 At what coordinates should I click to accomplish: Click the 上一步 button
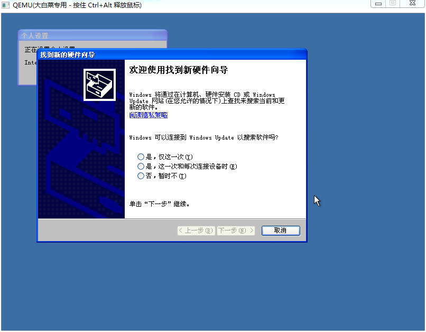tap(196, 230)
